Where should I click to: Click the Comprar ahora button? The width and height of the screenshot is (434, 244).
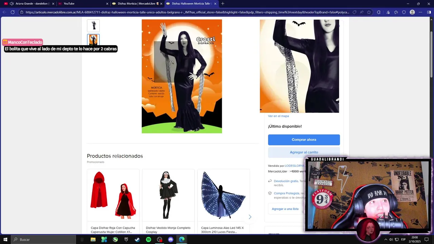[x=304, y=140]
